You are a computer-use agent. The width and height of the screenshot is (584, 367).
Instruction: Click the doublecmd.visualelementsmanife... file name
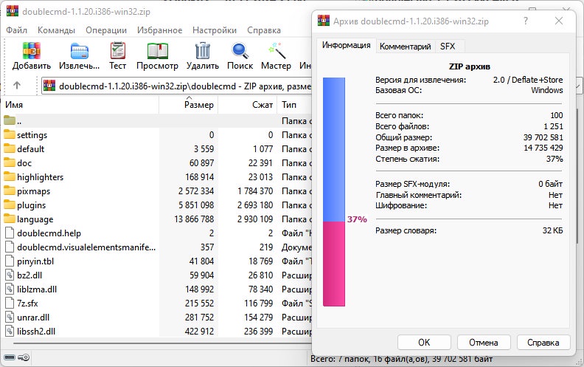pyautogui.click(x=86, y=247)
